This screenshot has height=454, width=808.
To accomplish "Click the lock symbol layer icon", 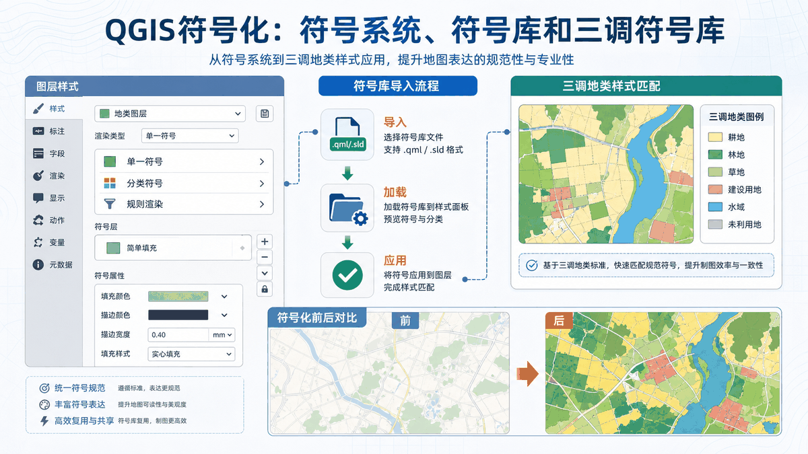I will pyautogui.click(x=265, y=289).
